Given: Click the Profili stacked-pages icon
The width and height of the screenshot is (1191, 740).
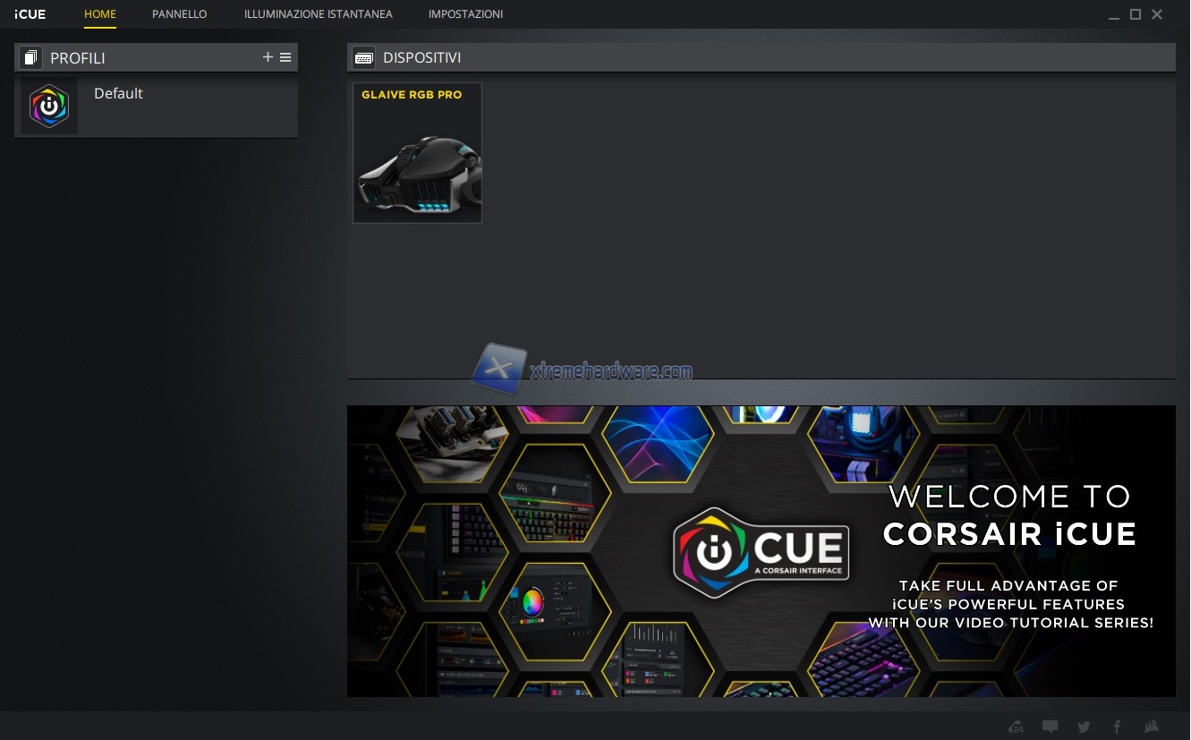Looking at the screenshot, I should [x=31, y=58].
